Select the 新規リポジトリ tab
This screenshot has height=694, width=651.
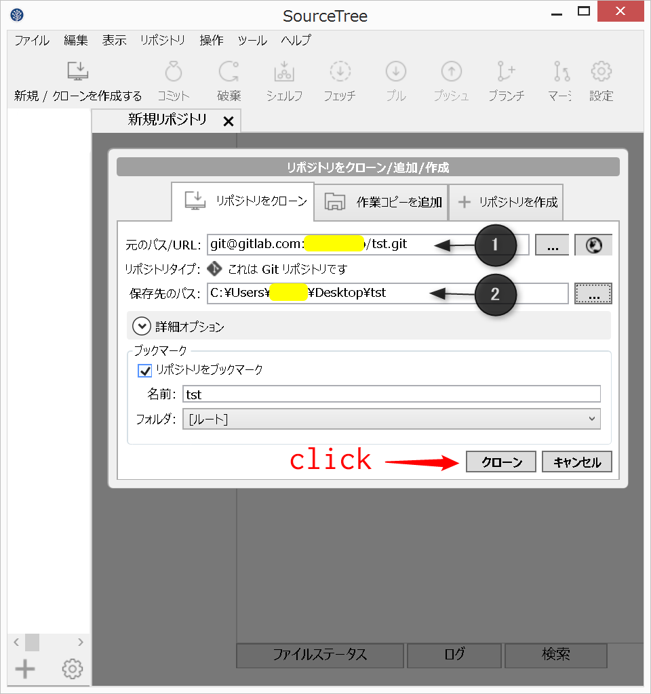[167, 119]
